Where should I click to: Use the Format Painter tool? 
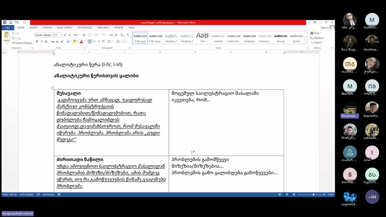coord(22,43)
